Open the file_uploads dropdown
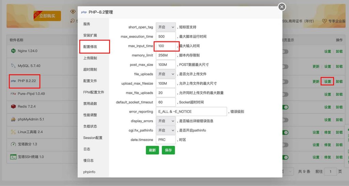Image resolution: width=349 pixels, height=186 pixels. point(166,74)
